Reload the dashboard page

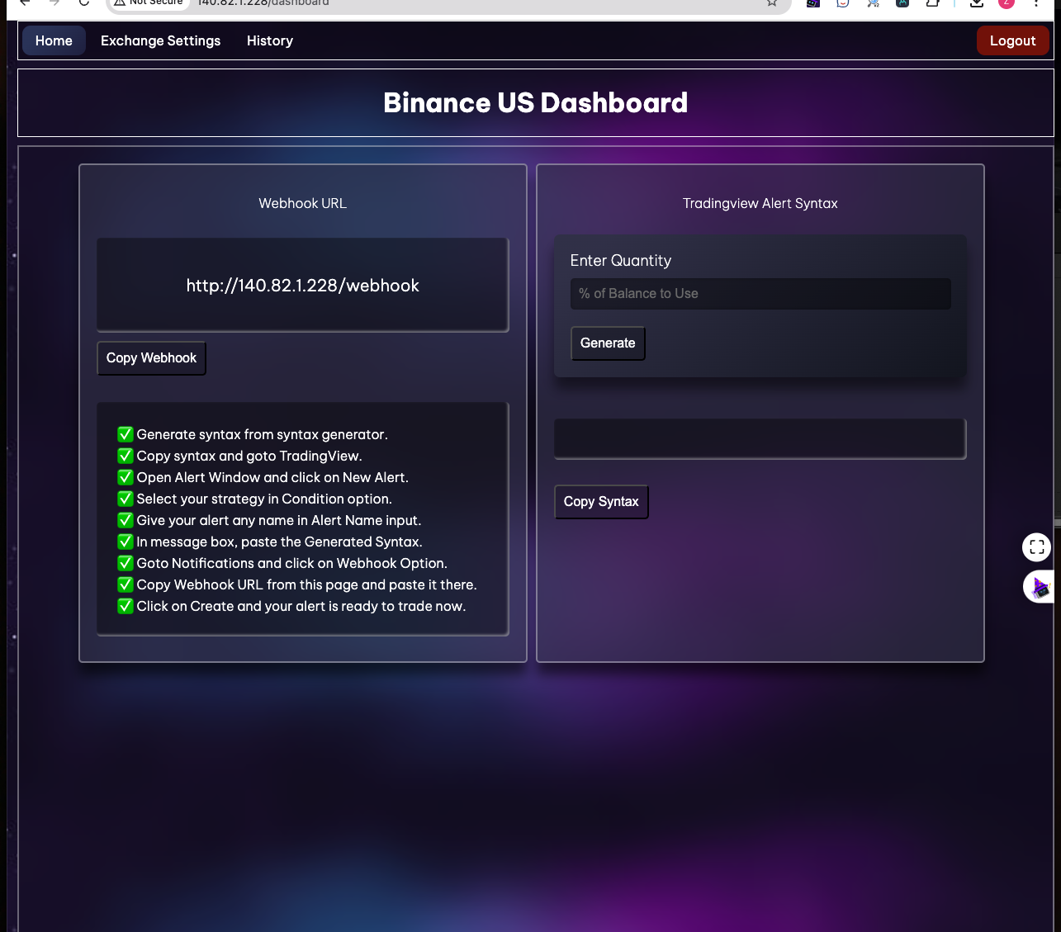tap(83, 4)
